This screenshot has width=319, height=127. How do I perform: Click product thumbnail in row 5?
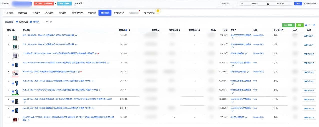point(15,74)
